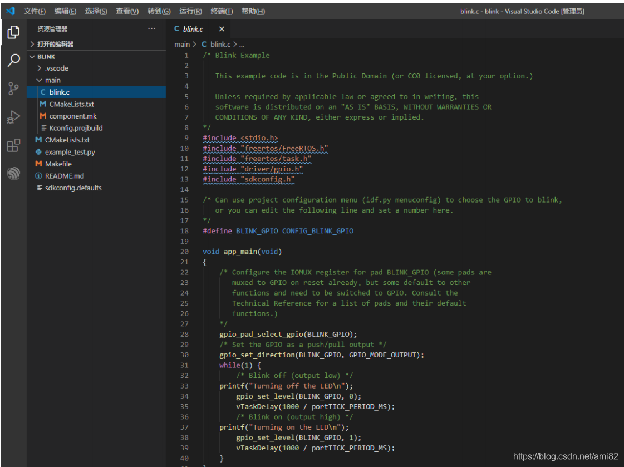Click the #include "sdkconfig.h" line
This screenshot has height=467, width=624.
click(x=249, y=179)
